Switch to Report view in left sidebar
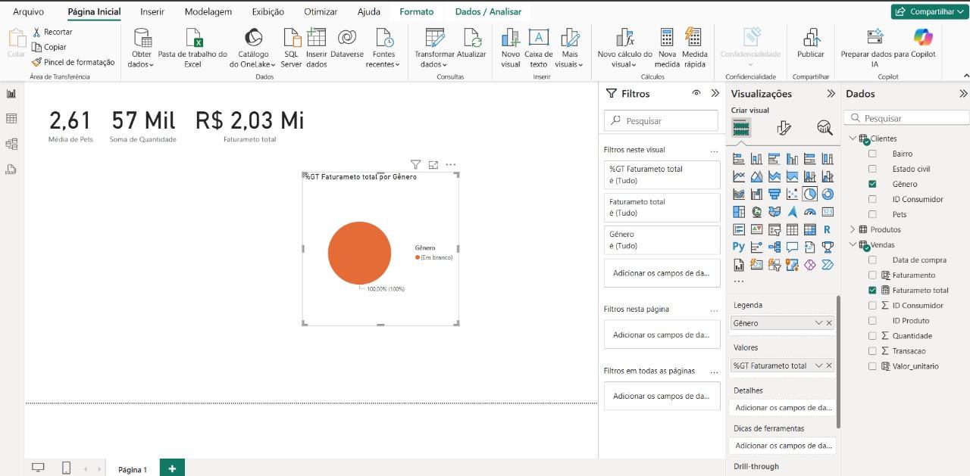This screenshot has width=970, height=476. [11, 94]
